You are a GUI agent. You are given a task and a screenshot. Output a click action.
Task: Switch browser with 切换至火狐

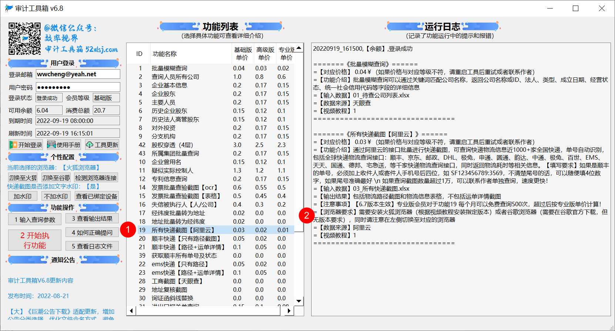click(23, 178)
